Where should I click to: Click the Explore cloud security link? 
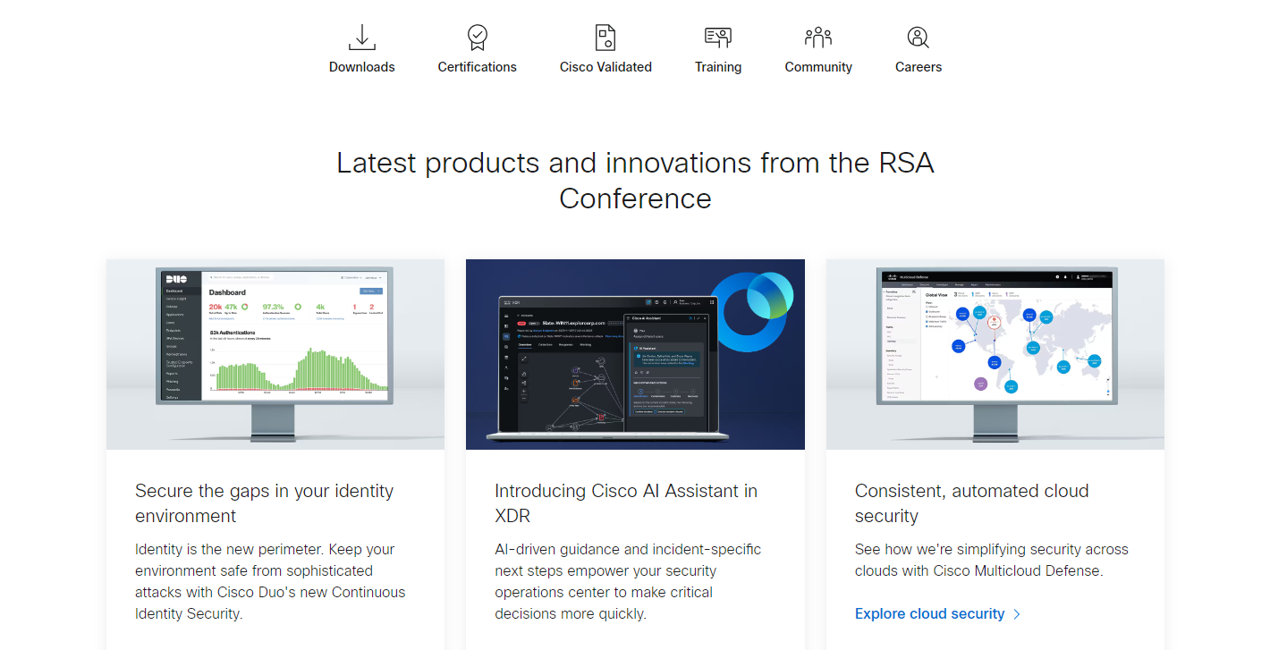click(x=929, y=613)
